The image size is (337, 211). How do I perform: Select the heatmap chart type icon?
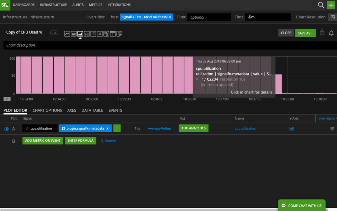coord(106,33)
